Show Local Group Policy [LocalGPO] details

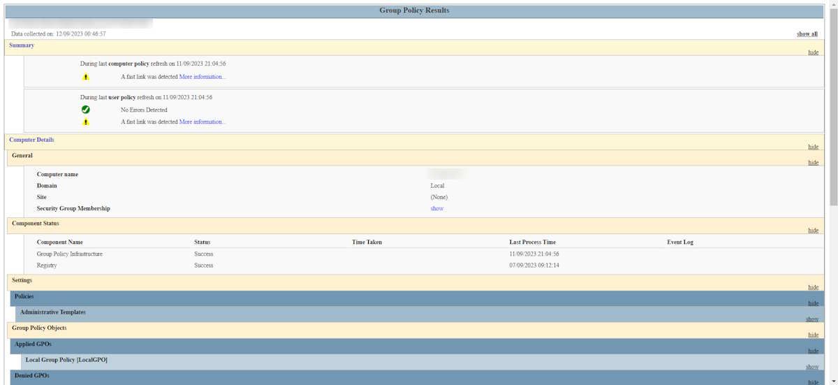point(811,367)
